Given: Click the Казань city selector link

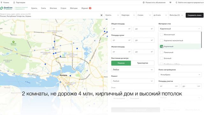Looking at the screenshot, I should [x=6, y=3].
